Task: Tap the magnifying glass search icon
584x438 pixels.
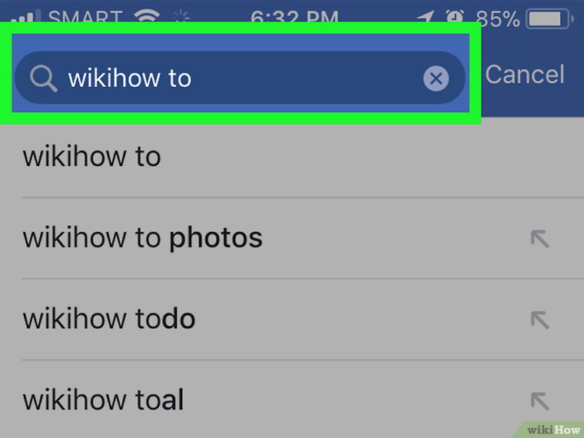Action: pos(43,78)
